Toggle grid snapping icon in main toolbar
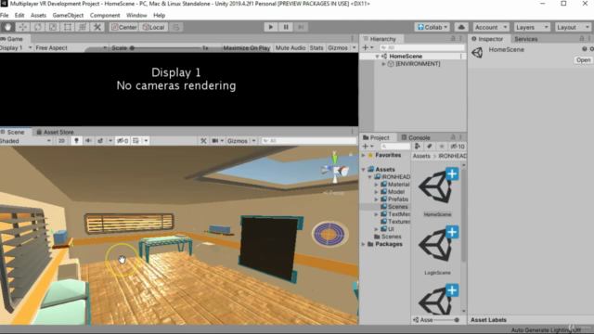This screenshot has width=594, height=334. click(x=176, y=27)
